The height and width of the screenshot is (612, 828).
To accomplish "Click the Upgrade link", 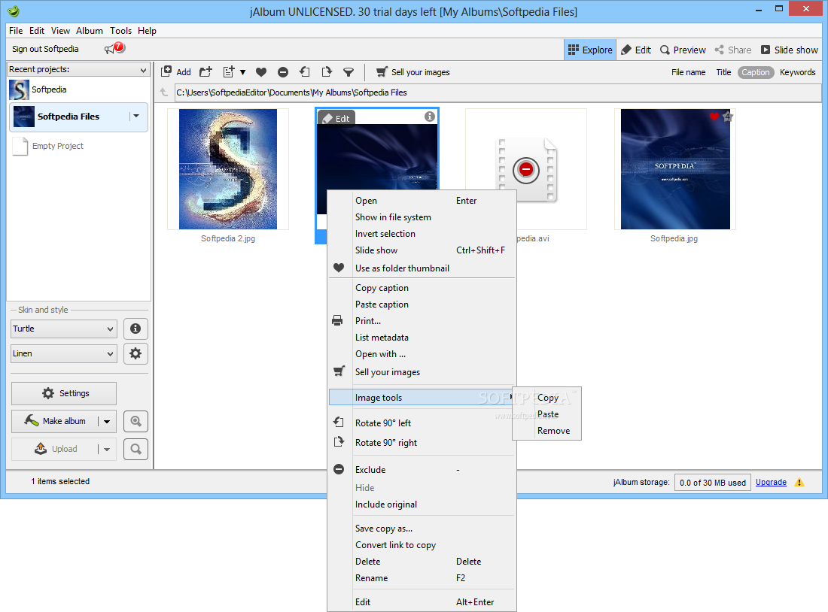I will click(771, 482).
